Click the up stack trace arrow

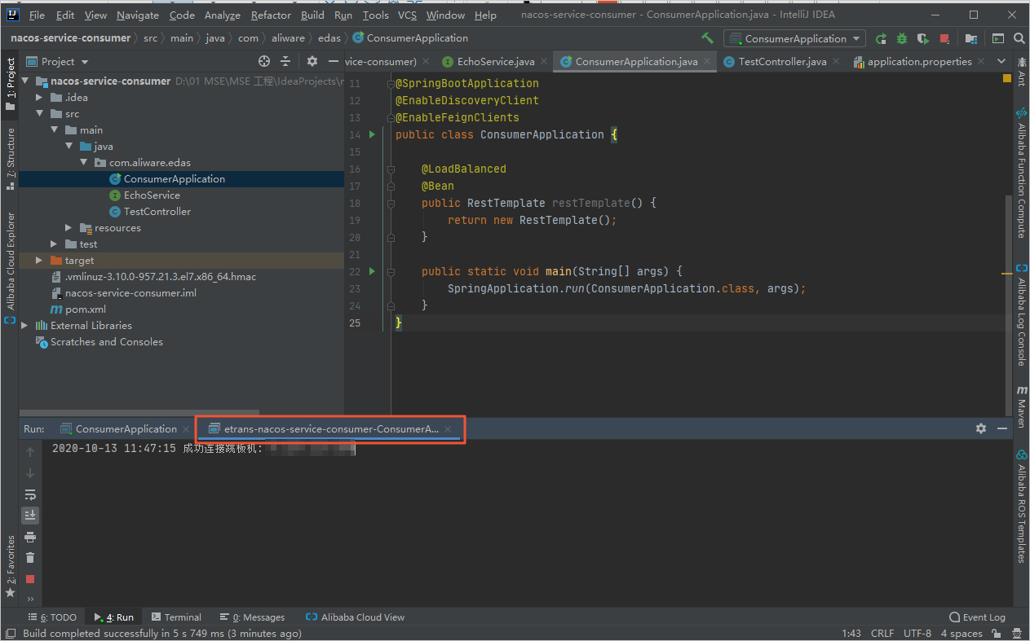point(30,452)
